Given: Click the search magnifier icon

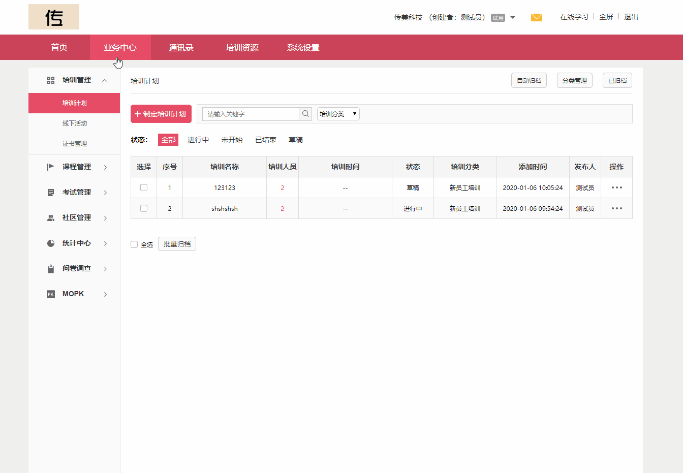Looking at the screenshot, I should [x=305, y=114].
